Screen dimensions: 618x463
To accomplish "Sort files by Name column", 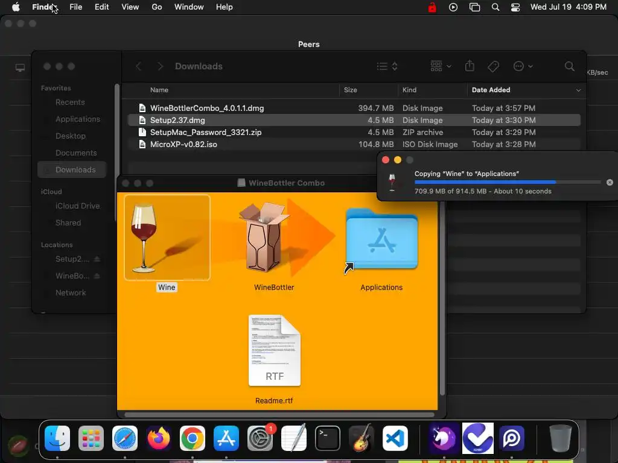I will point(159,90).
